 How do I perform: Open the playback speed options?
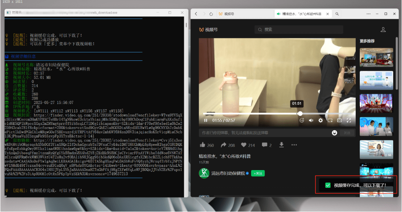(x=301, y=120)
